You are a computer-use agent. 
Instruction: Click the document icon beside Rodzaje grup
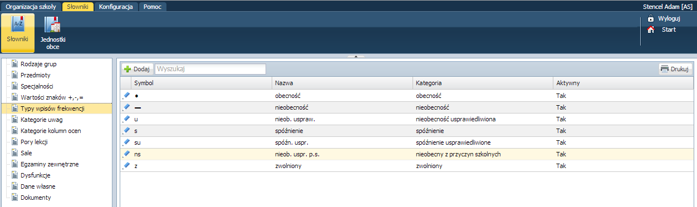pos(15,64)
